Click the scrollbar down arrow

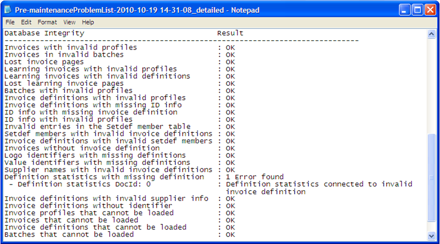pos(431,236)
